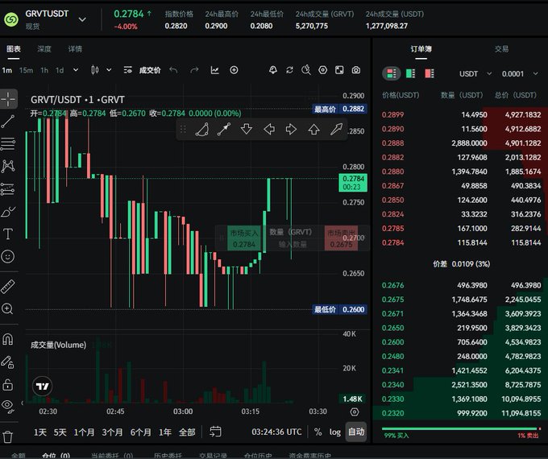Open the go-to-date calendar icon
The image size is (548, 459).
pyautogui.click(x=215, y=432)
